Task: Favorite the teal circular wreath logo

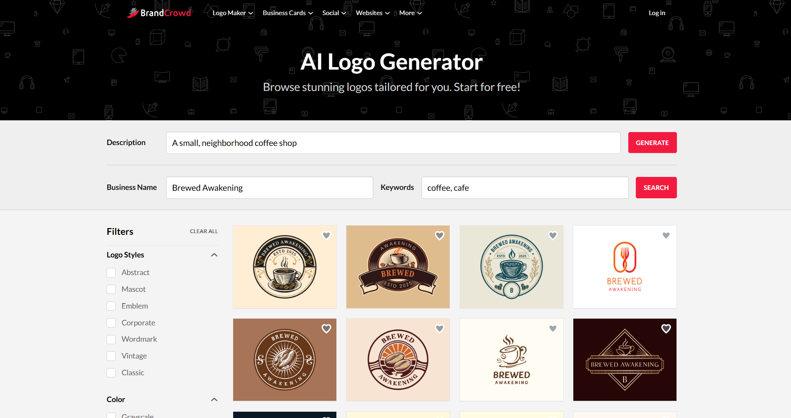Action: tap(553, 236)
